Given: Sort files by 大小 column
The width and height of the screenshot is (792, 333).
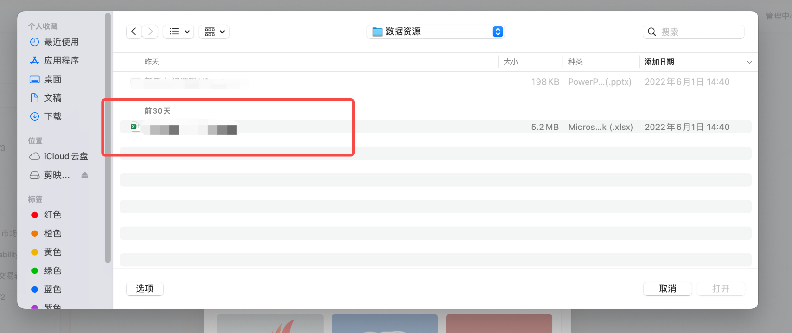Looking at the screenshot, I should [x=511, y=62].
